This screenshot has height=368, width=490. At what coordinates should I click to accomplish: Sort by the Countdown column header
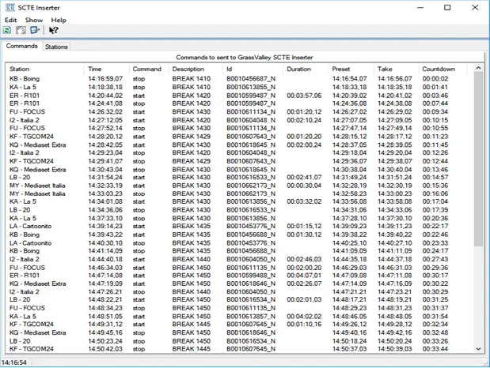tap(439, 69)
